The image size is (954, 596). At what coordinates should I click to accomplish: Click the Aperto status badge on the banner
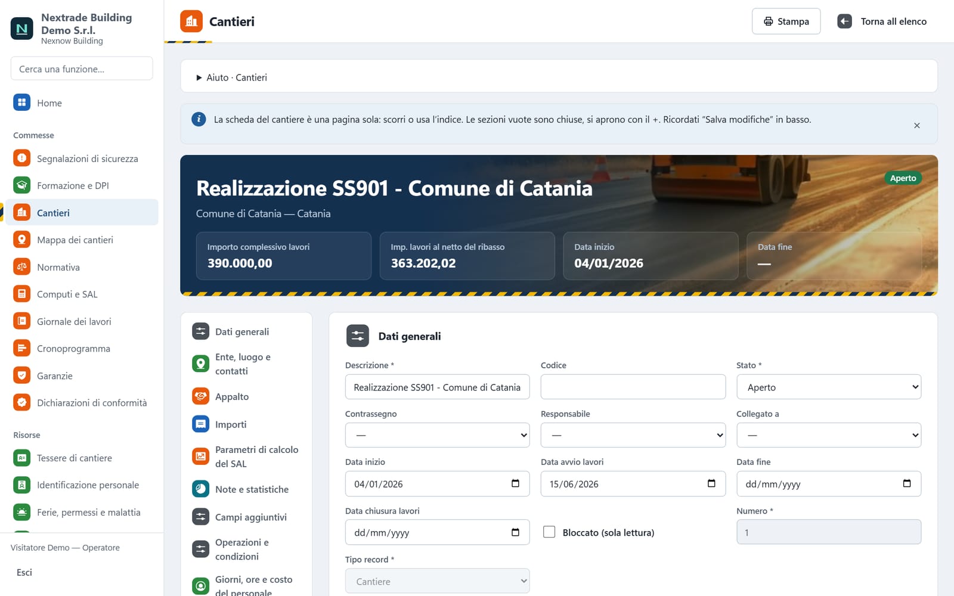(903, 178)
